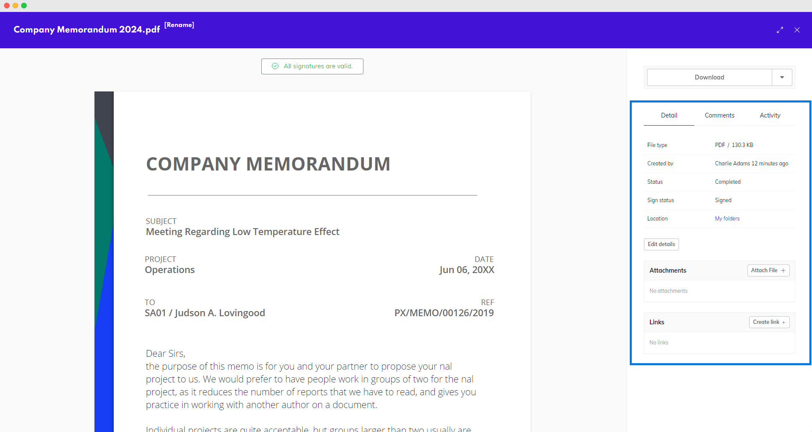Click the Download button

coord(709,77)
